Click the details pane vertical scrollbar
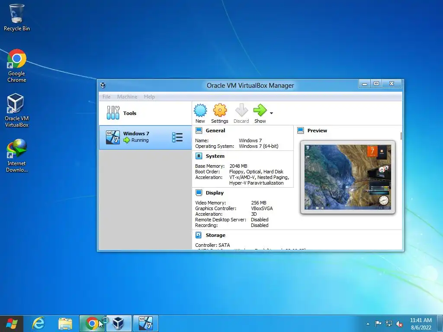 [401, 135]
